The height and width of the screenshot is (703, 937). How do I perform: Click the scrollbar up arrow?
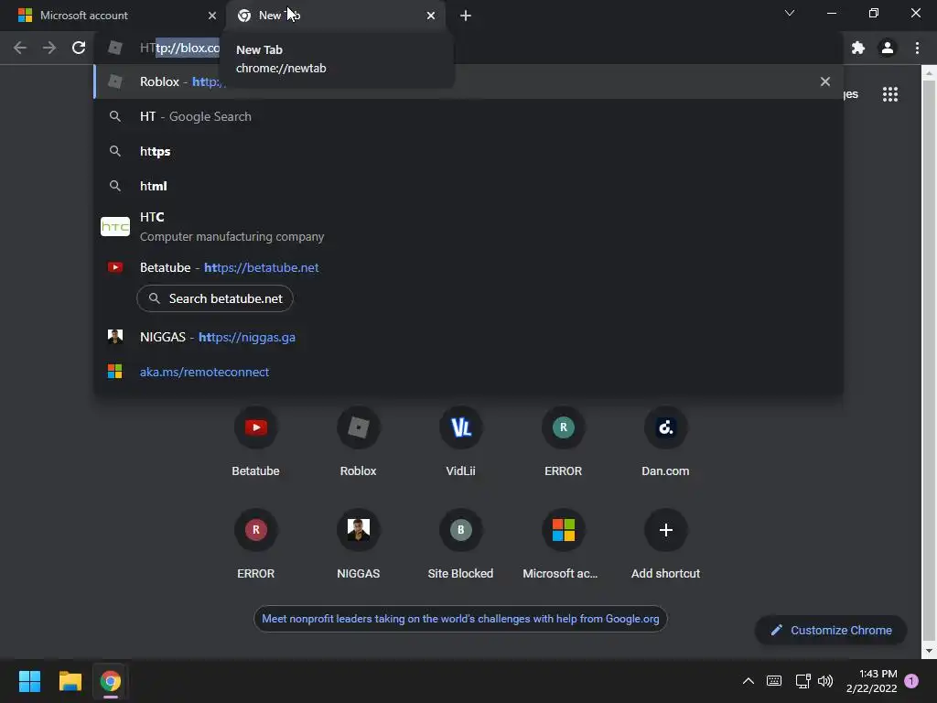[x=929, y=73]
